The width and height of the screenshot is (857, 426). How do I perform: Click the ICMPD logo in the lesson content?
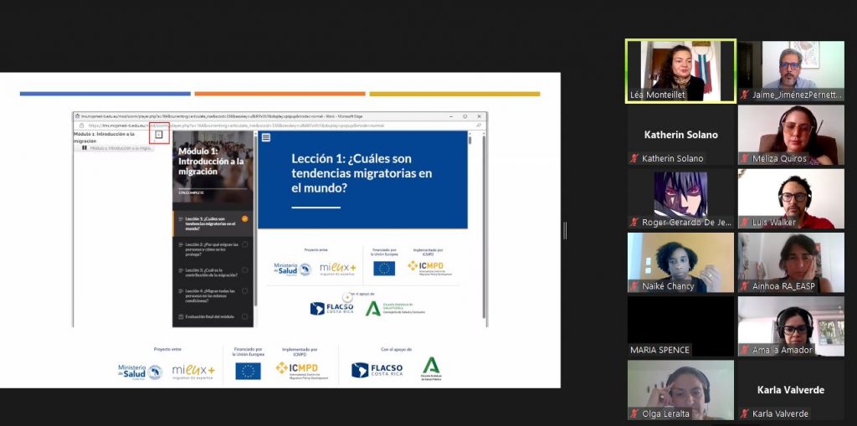(425, 268)
